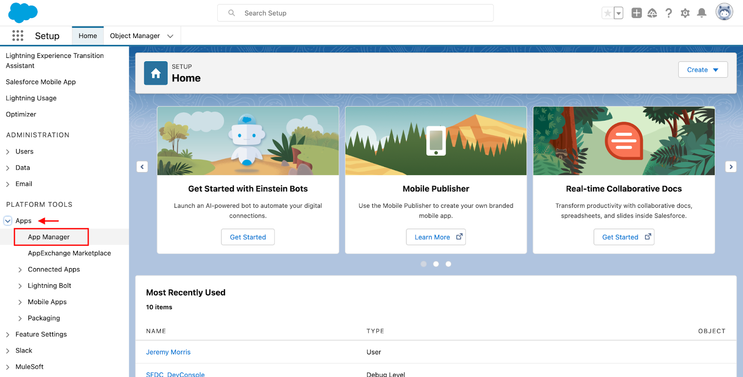The width and height of the screenshot is (743, 377).
Task: Open Lightning Usage
Action: [x=31, y=98]
